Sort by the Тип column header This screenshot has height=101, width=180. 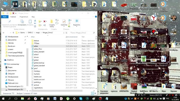(83, 37)
